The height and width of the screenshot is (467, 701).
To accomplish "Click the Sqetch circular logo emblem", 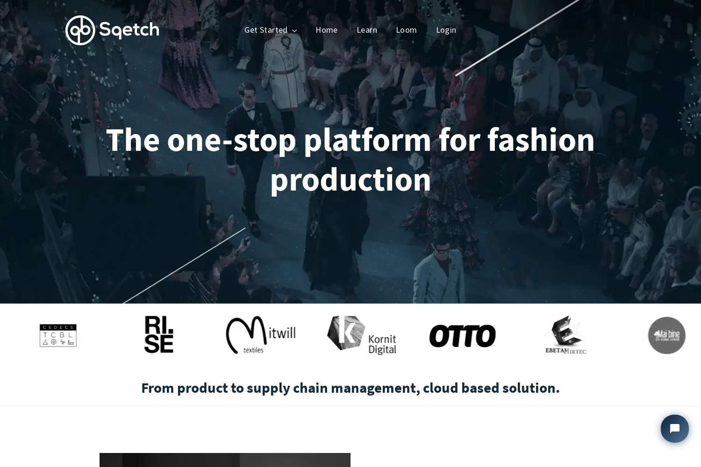I will (x=80, y=30).
